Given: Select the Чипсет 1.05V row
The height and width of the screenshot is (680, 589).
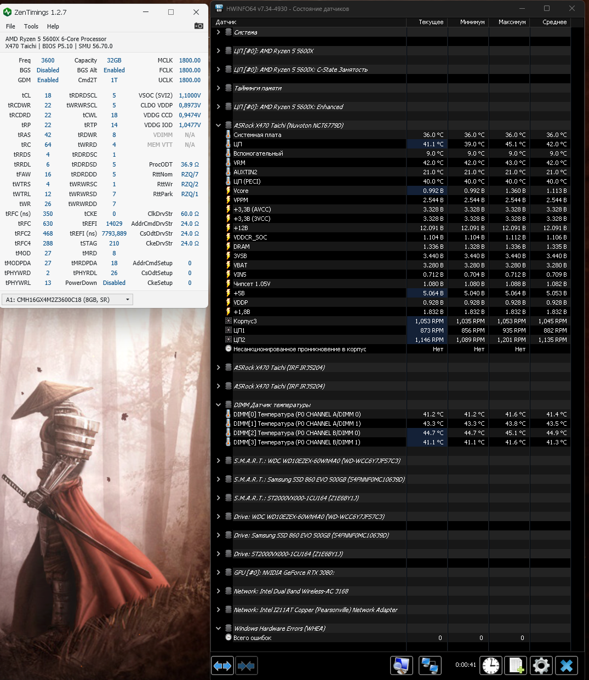Looking at the screenshot, I should [x=391, y=284].
